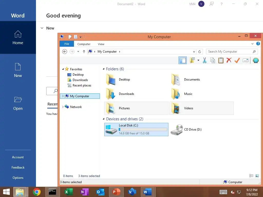Open the File tab in My Computer
This screenshot has width=263, height=197.
click(x=67, y=44)
